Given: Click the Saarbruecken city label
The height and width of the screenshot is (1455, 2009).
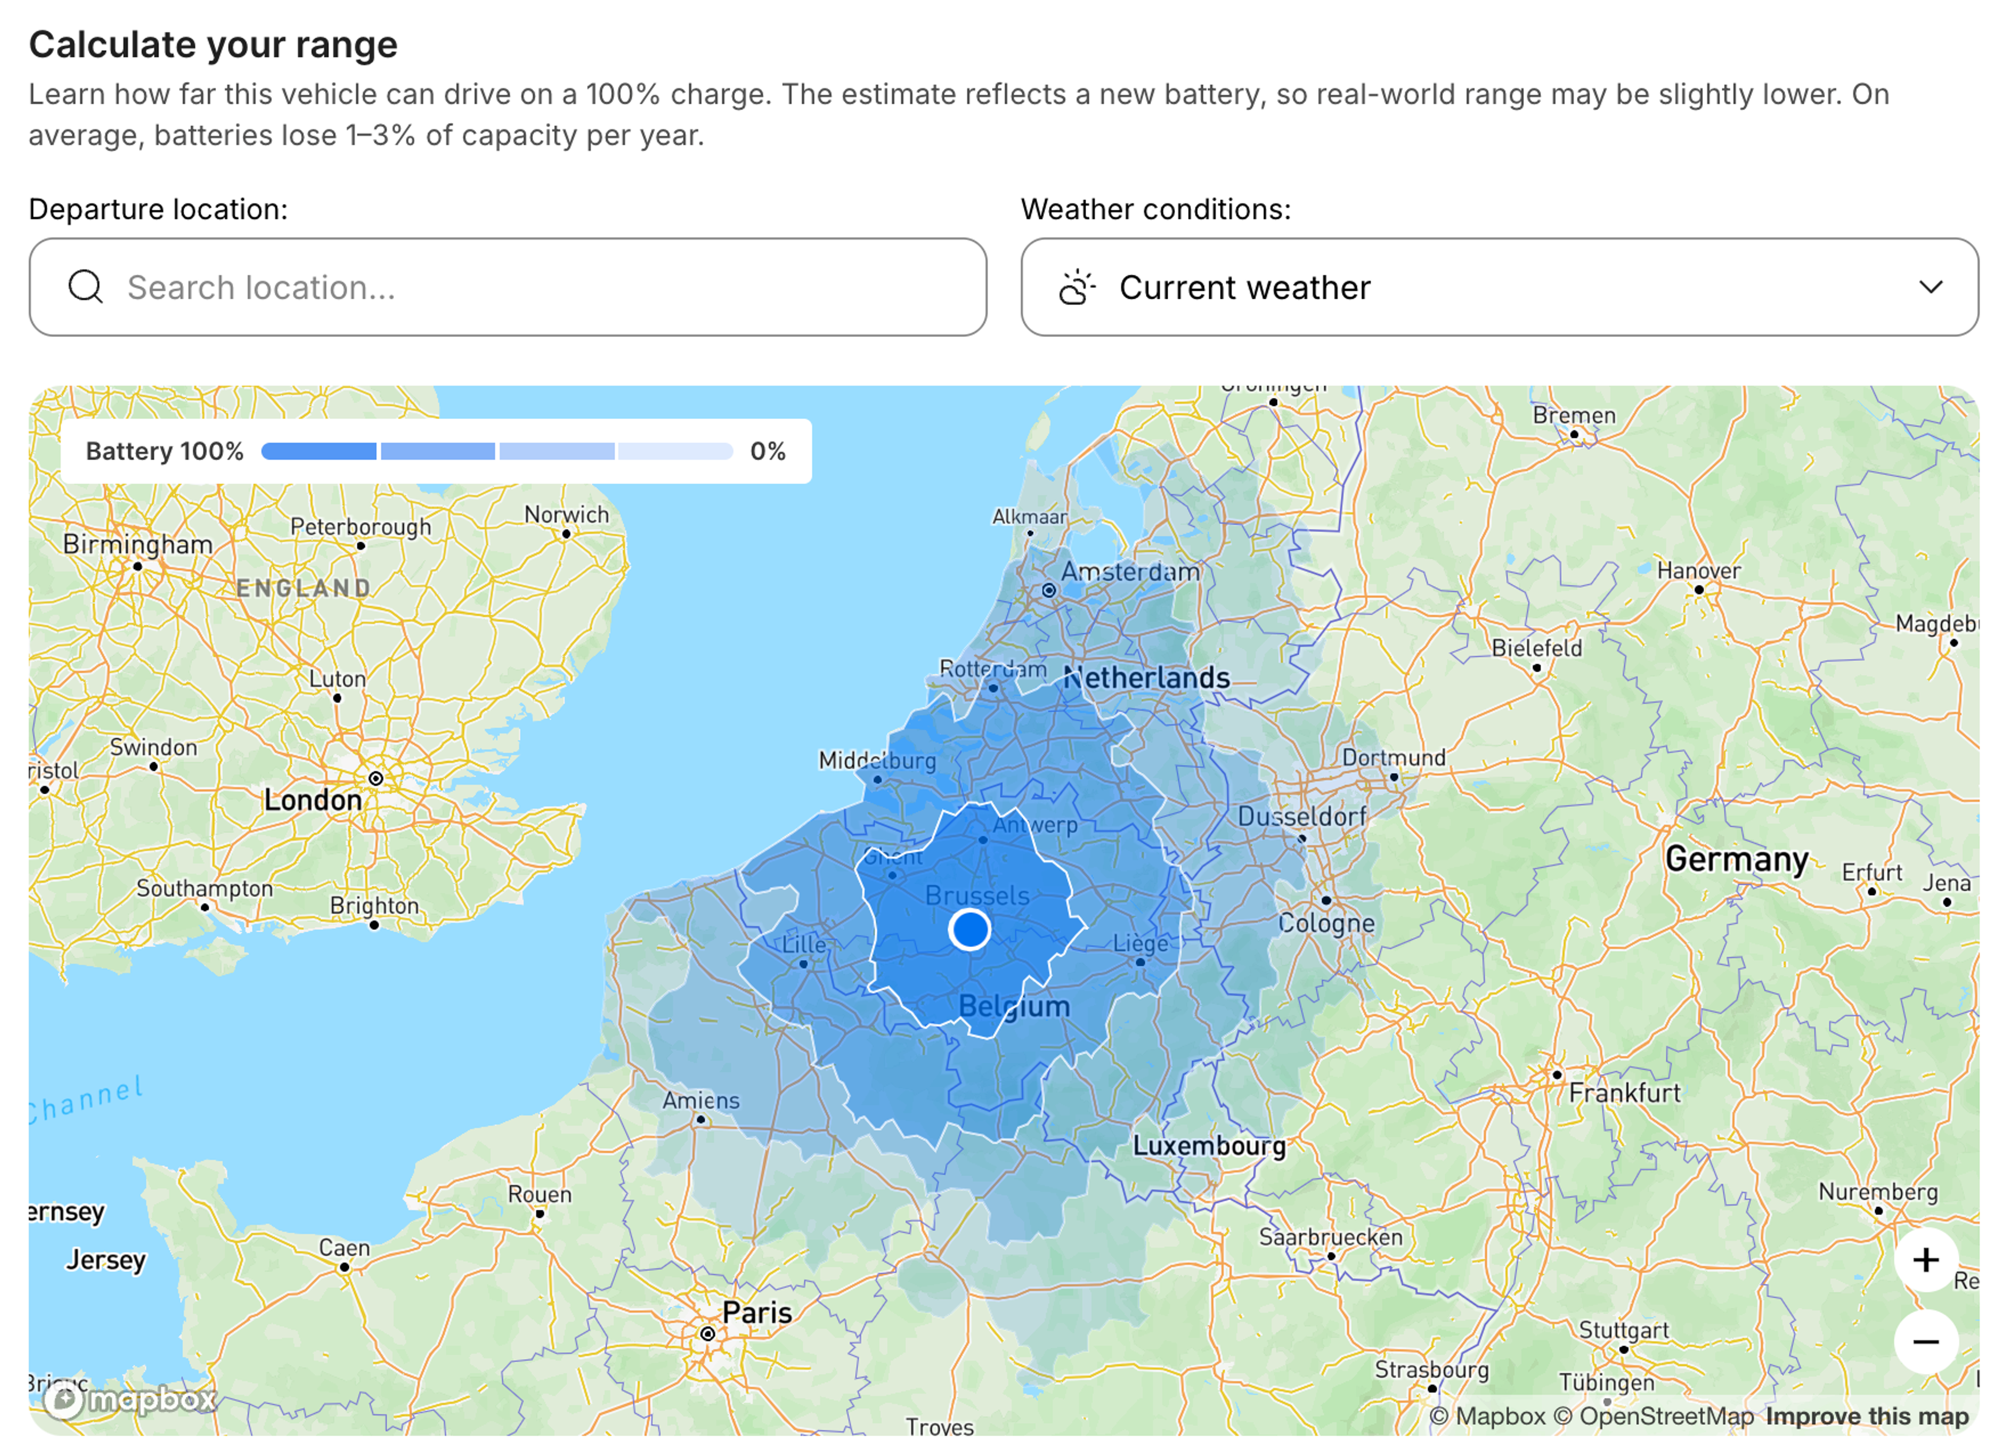Looking at the screenshot, I should (x=1330, y=1237).
